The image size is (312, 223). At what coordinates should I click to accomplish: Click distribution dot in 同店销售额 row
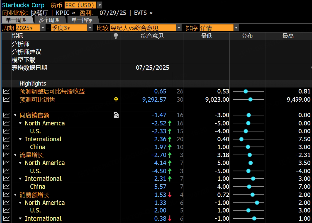249,115
